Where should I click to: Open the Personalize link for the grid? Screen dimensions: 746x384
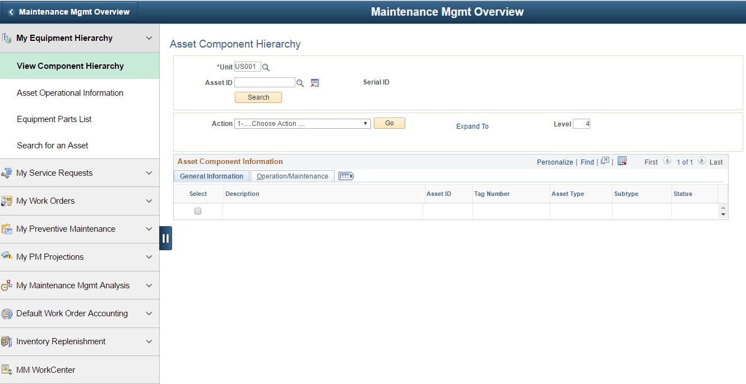(x=554, y=162)
